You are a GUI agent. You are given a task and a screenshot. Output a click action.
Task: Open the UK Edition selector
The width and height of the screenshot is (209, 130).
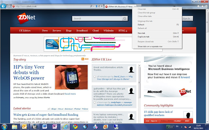(x=25, y=31)
